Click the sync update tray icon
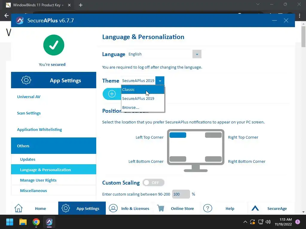This screenshot has width=306, height=229. (253, 222)
